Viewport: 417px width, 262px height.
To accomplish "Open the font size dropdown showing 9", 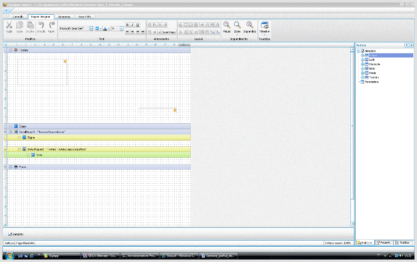I will click(121, 28).
